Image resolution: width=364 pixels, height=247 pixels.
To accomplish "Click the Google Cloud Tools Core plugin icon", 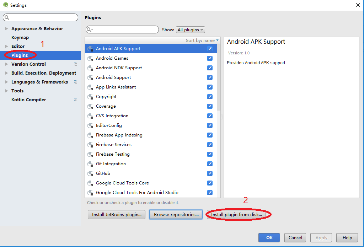I will [x=90, y=183].
